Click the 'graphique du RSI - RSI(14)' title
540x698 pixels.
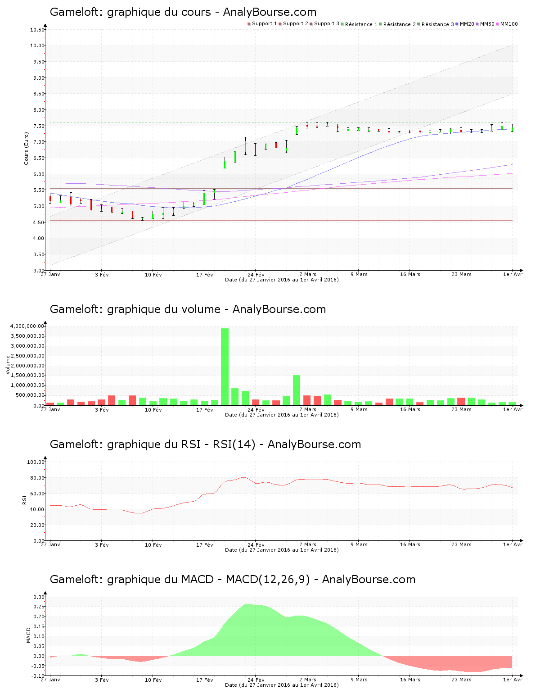click(x=205, y=444)
